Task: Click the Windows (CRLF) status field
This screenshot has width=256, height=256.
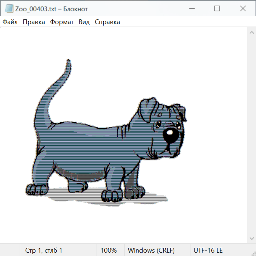Action: (151, 250)
